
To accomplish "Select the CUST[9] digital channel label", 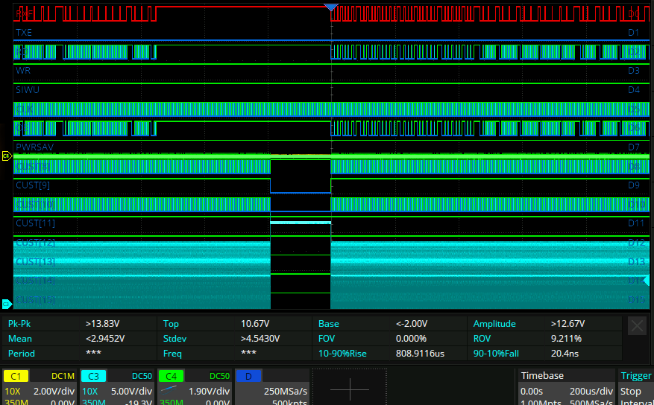I will pos(33,185).
